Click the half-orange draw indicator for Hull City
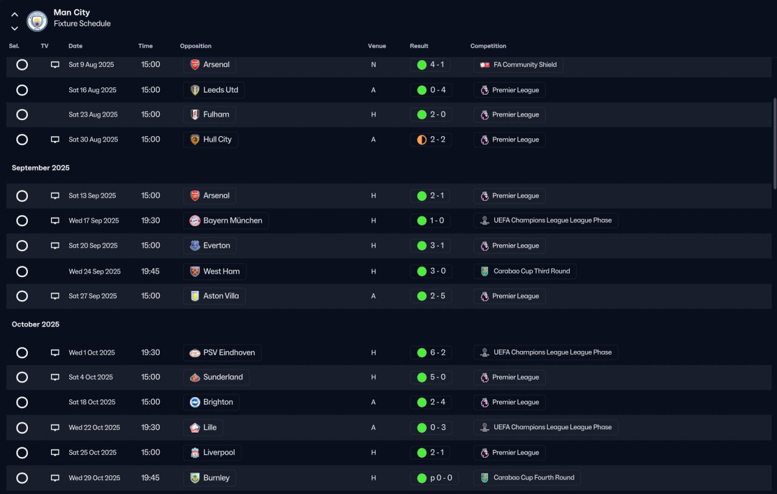Image resolution: width=777 pixels, height=494 pixels. (x=422, y=140)
